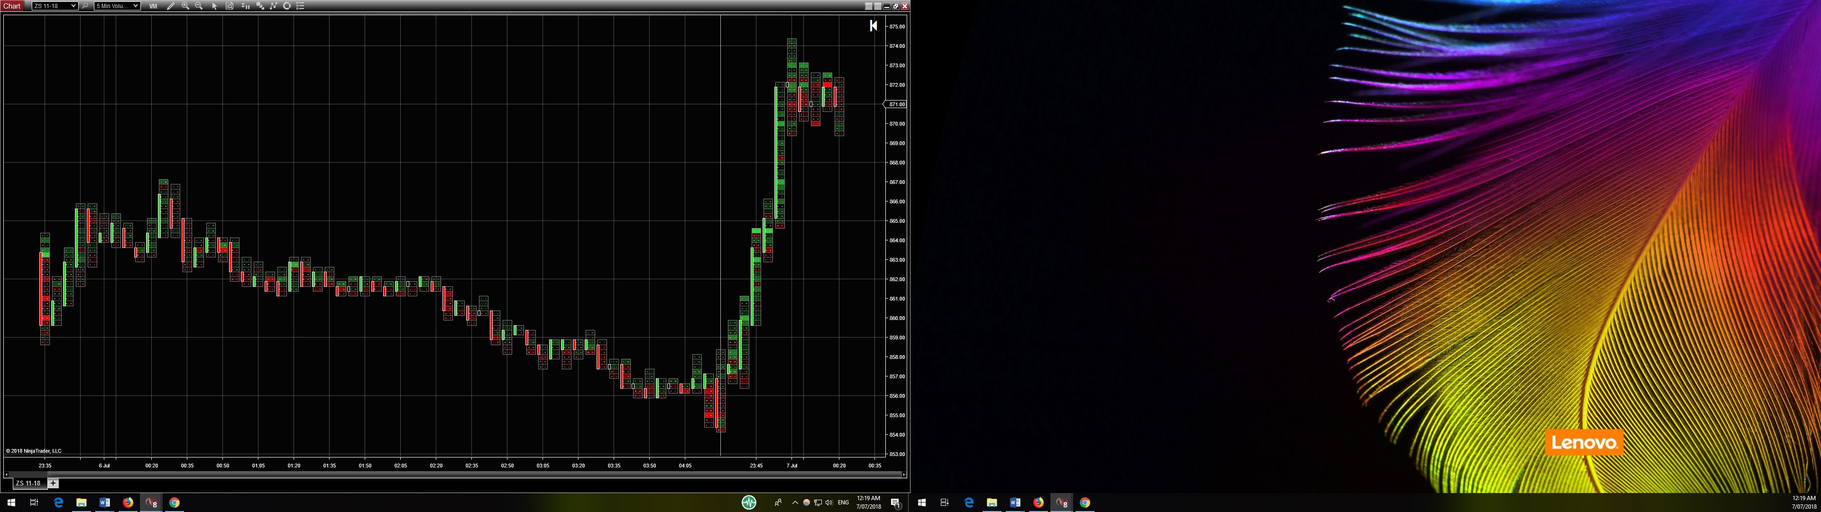Click the return-to-latest-bar arrow on chart

click(873, 26)
